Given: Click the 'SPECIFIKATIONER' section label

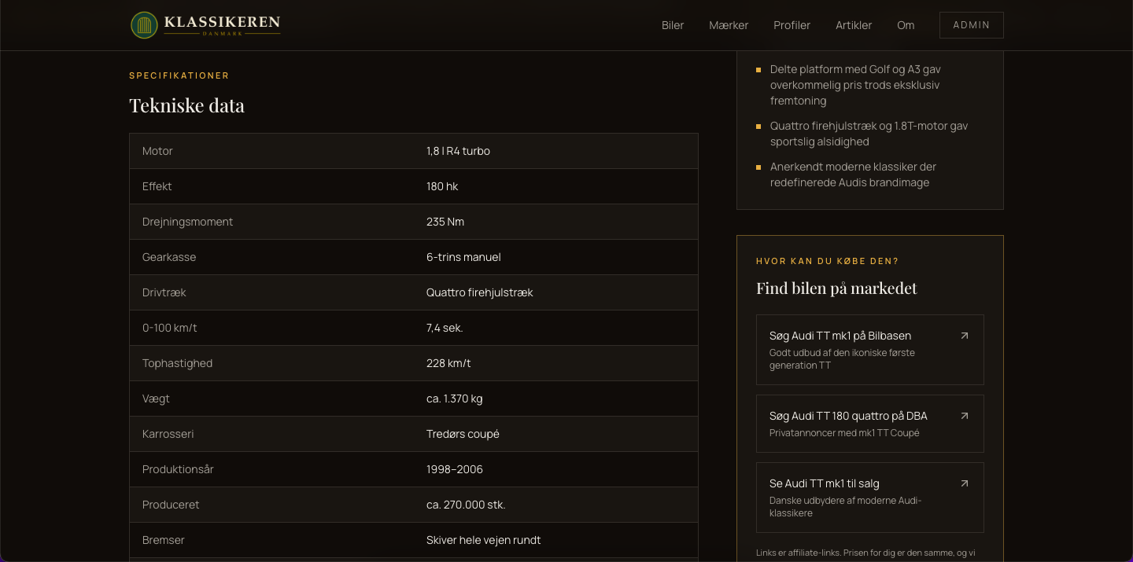Looking at the screenshot, I should point(179,75).
